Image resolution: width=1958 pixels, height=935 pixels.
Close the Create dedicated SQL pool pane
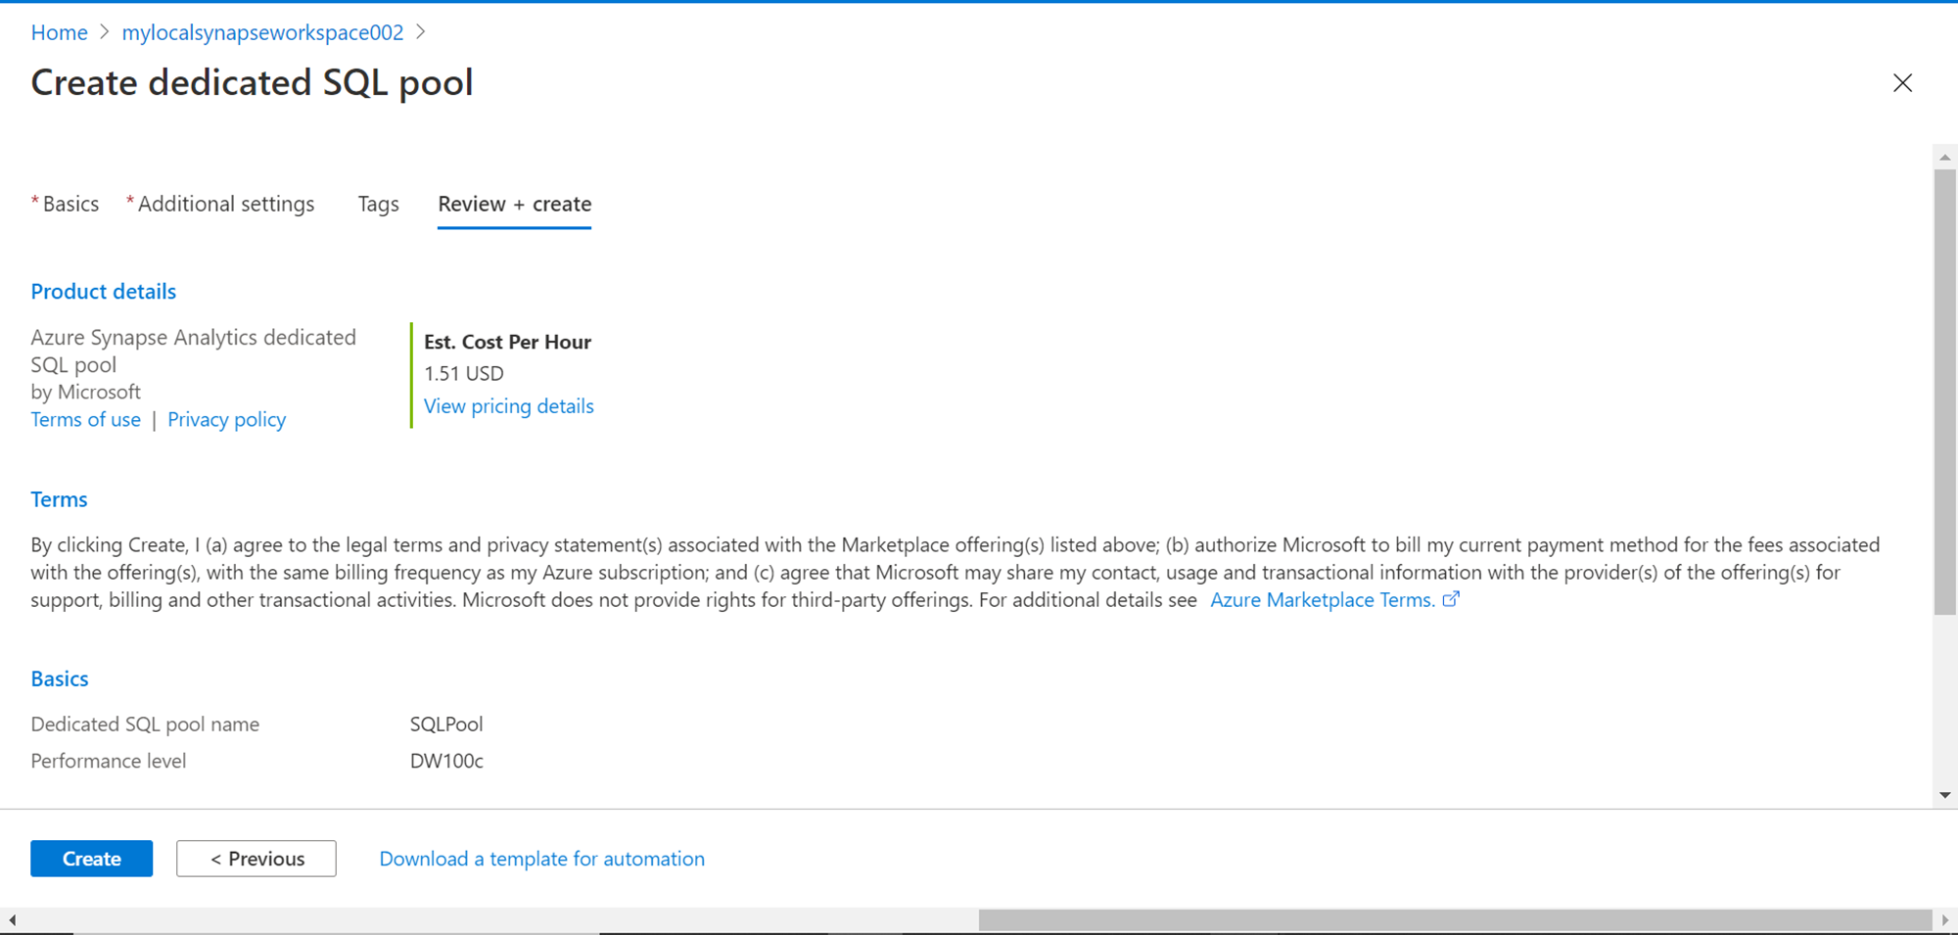coord(1902,83)
